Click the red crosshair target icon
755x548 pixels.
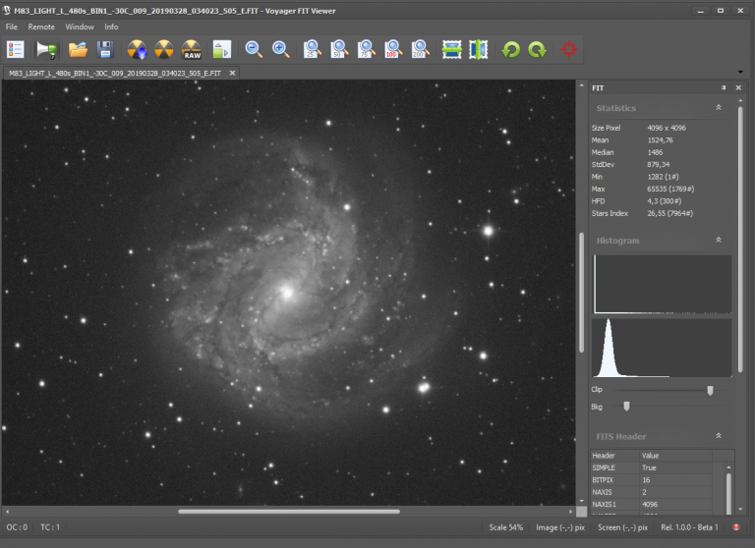coord(567,48)
